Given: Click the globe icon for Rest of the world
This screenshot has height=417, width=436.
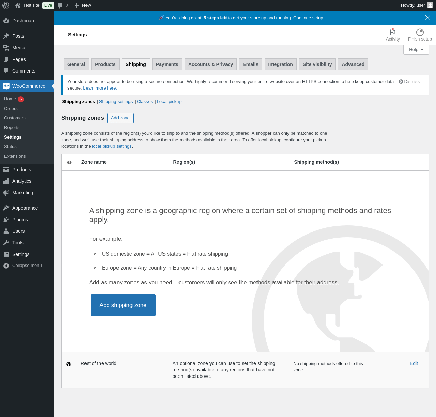Looking at the screenshot, I should pyautogui.click(x=69, y=364).
